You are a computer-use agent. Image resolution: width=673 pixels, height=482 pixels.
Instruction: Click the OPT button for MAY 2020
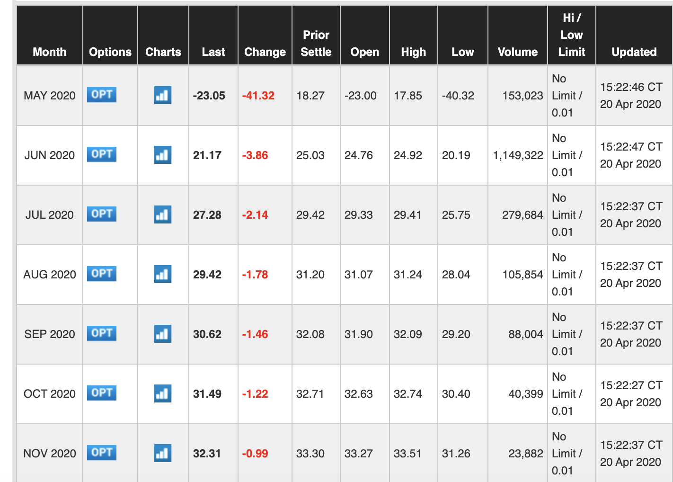[102, 95]
